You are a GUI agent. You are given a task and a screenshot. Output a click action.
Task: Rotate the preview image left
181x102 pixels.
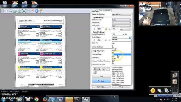pyautogui.click(x=15, y=11)
